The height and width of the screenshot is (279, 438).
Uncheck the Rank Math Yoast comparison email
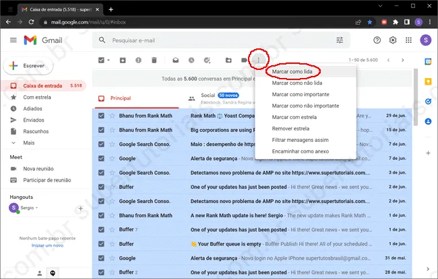101,116
